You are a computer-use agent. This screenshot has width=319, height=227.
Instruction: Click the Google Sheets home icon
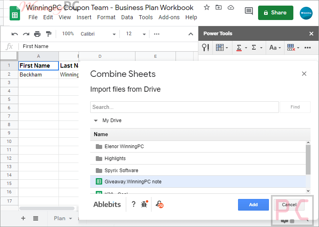(x=15, y=14)
